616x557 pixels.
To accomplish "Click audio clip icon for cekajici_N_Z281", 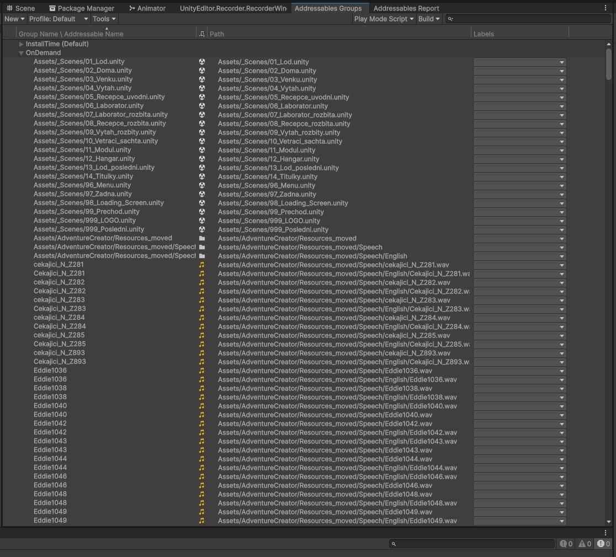I will click(202, 265).
